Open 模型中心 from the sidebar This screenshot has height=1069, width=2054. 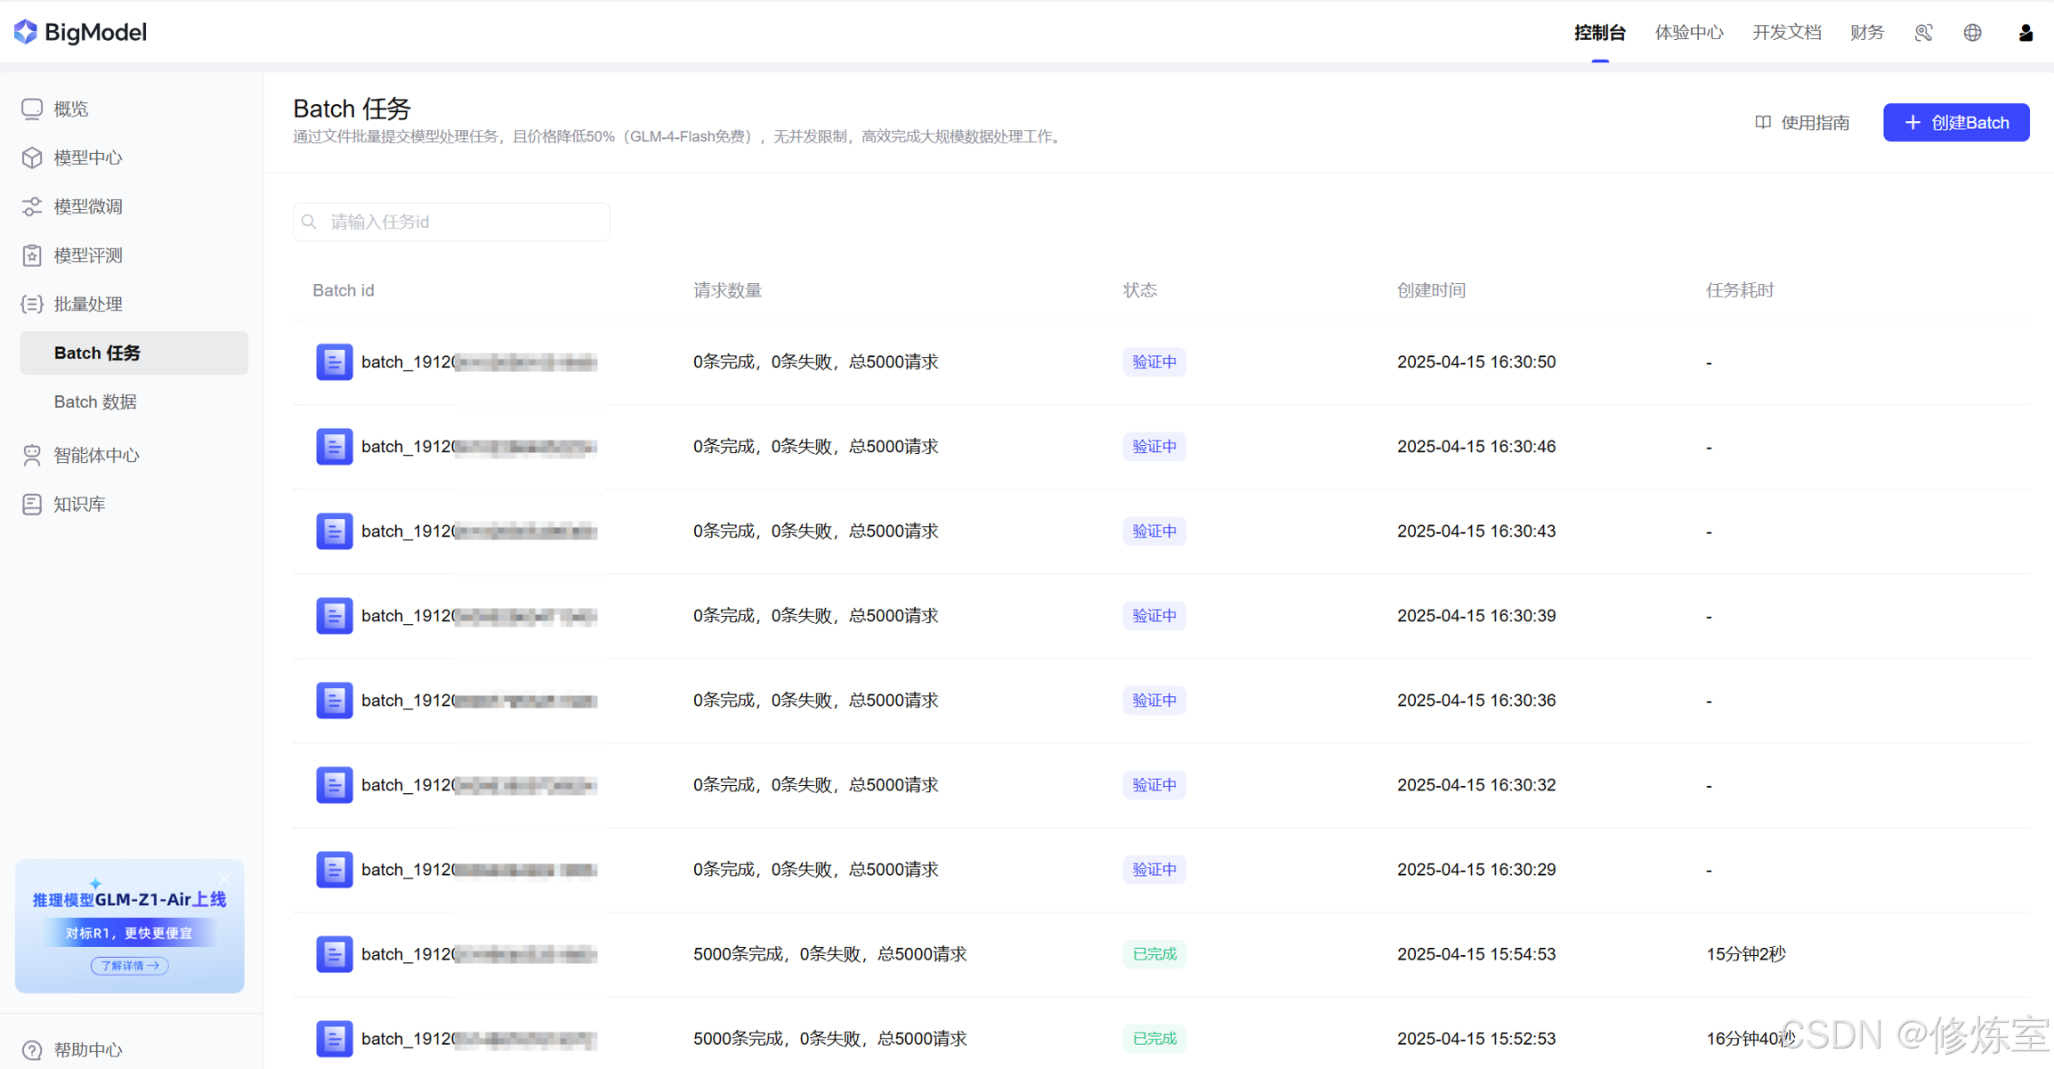tap(87, 158)
